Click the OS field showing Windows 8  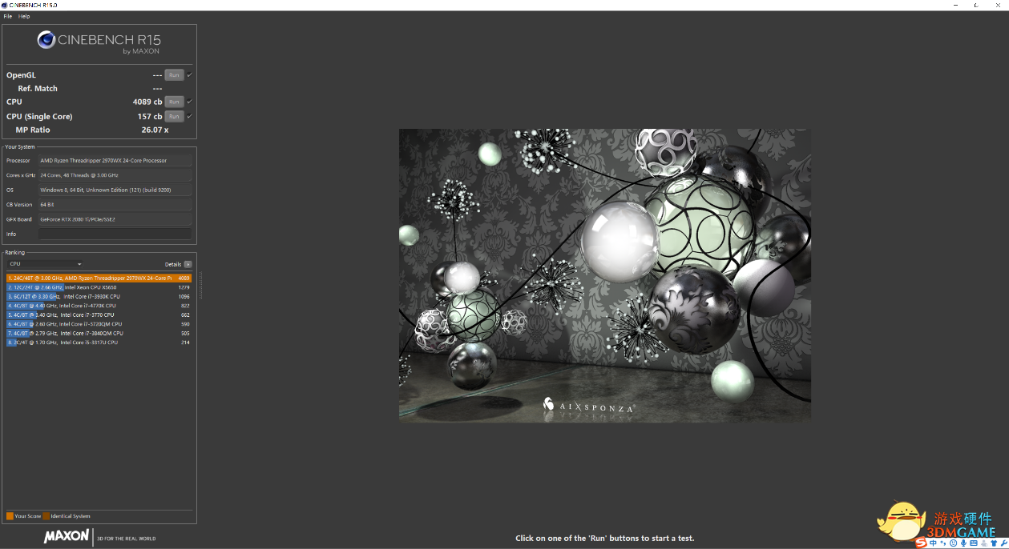point(115,190)
